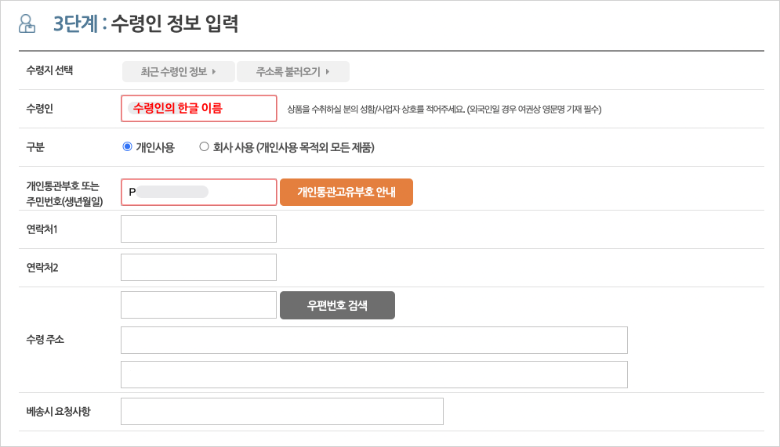Click the recipient icon beside the 3단계 heading
Image resolution: width=780 pixels, height=447 pixels.
pyautogui.click(x=27, y=23)
